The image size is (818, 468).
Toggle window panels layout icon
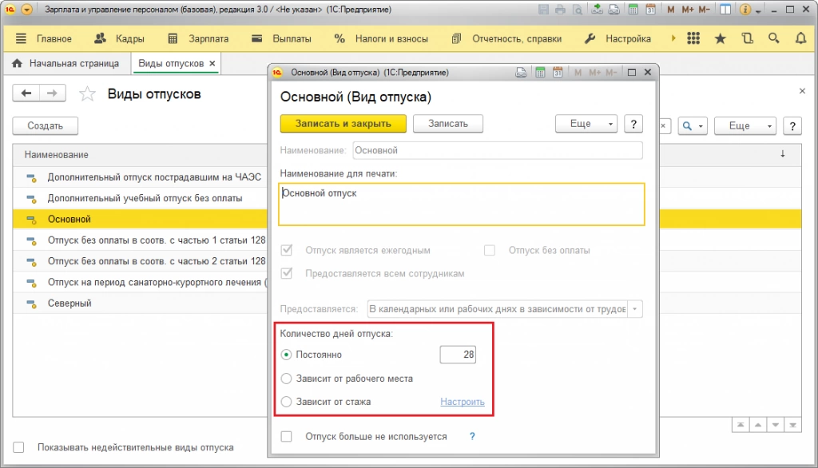pyautogui.click(x=725, y=10)
